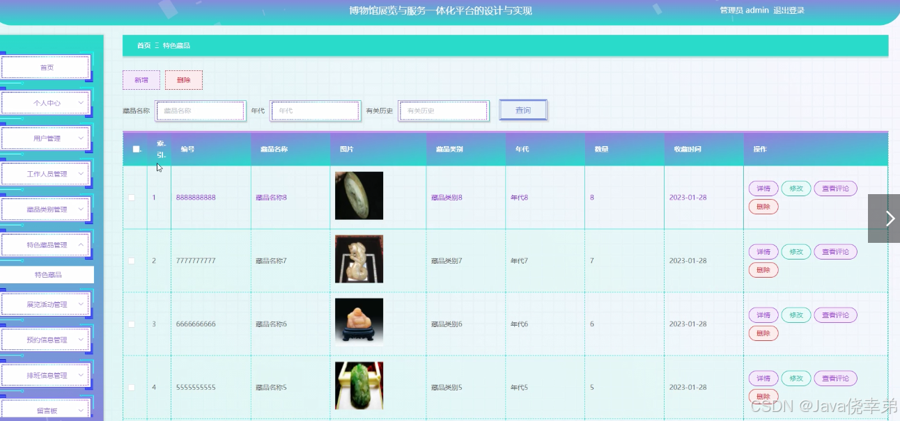This screenshot has width=900, height=421.
Task: Click 查看评论 for 藏品名称5
Action: click(x=835, y=379)
